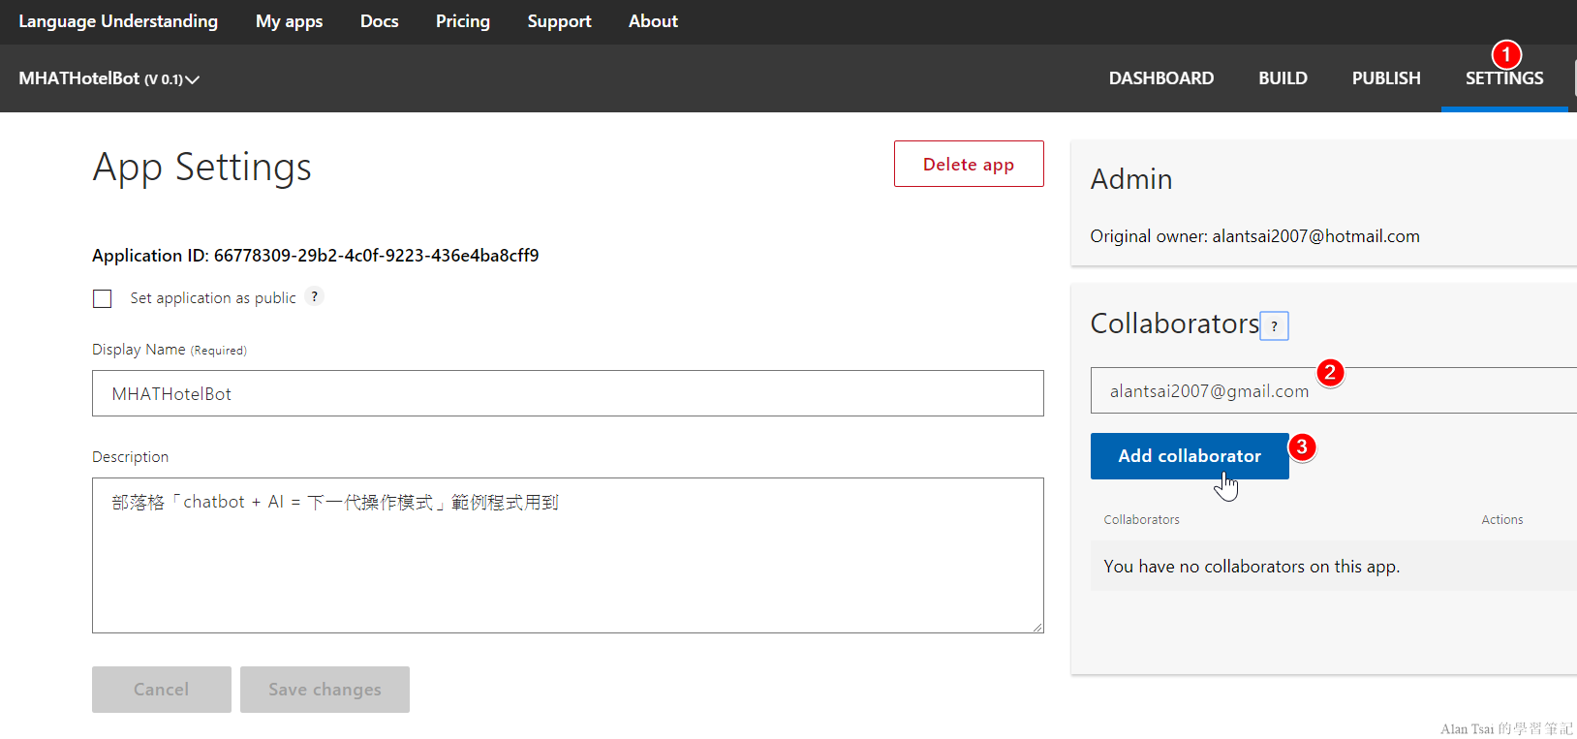Screen dimensions: 1577x739
Task: Click the Cancel button
Action: point(161,690)
